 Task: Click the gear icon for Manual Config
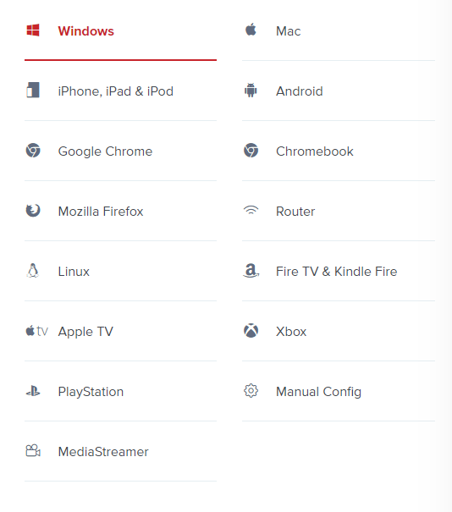coord(251,391)
